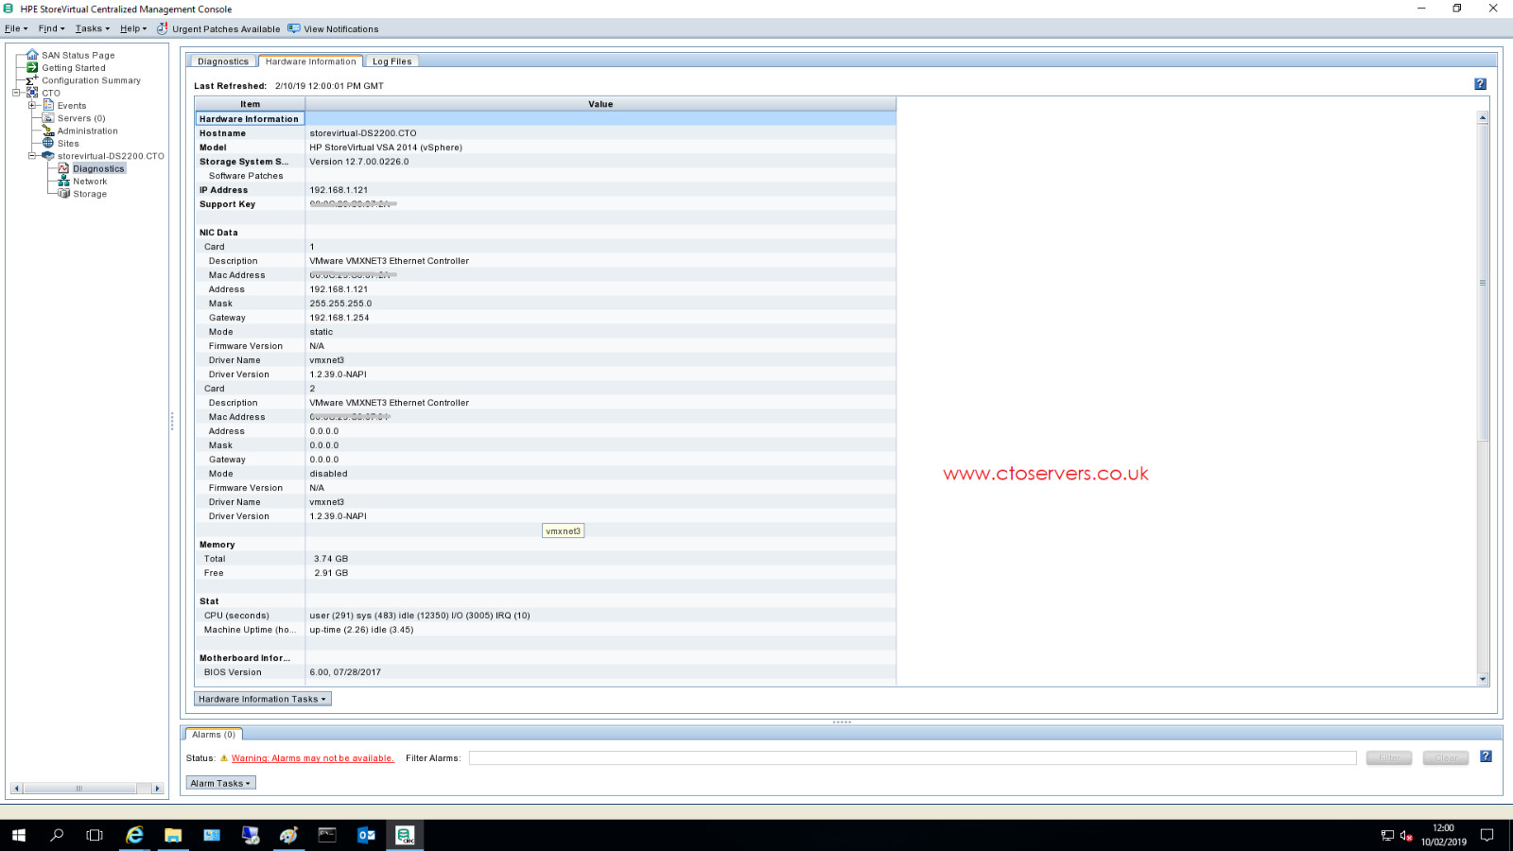This screenshot has height=851, width=1513.
Task: Open the Alarm Tasks dropdown
Action: (x=220, y=783)
